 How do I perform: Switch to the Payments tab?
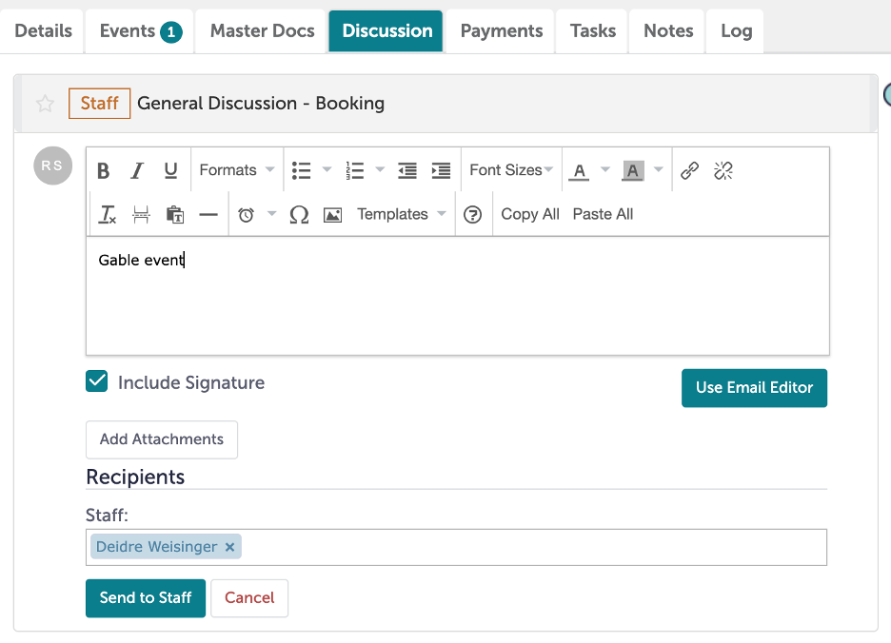(501, 30)
